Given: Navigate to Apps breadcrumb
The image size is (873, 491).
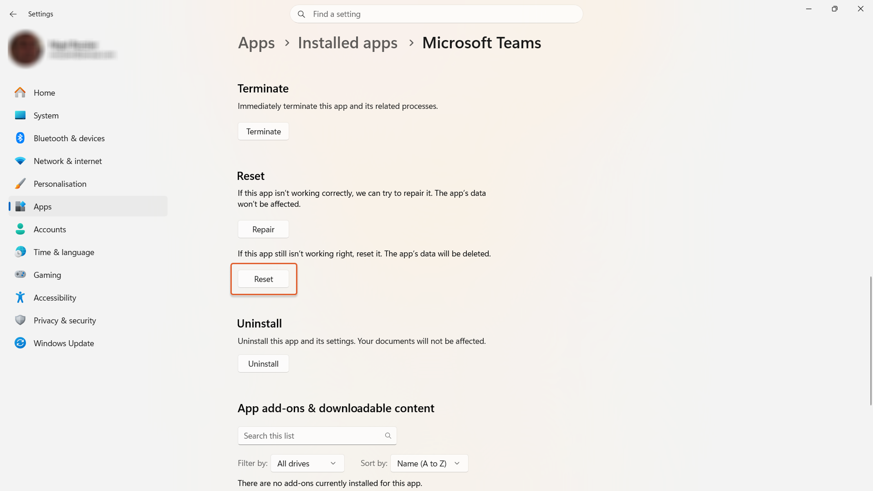Looking at the screenshot, I should coord(256,43).
